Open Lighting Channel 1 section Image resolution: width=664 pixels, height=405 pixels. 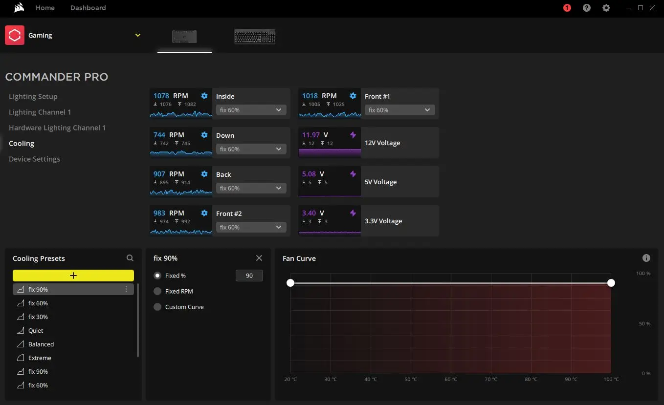click(x=40, y=112)
